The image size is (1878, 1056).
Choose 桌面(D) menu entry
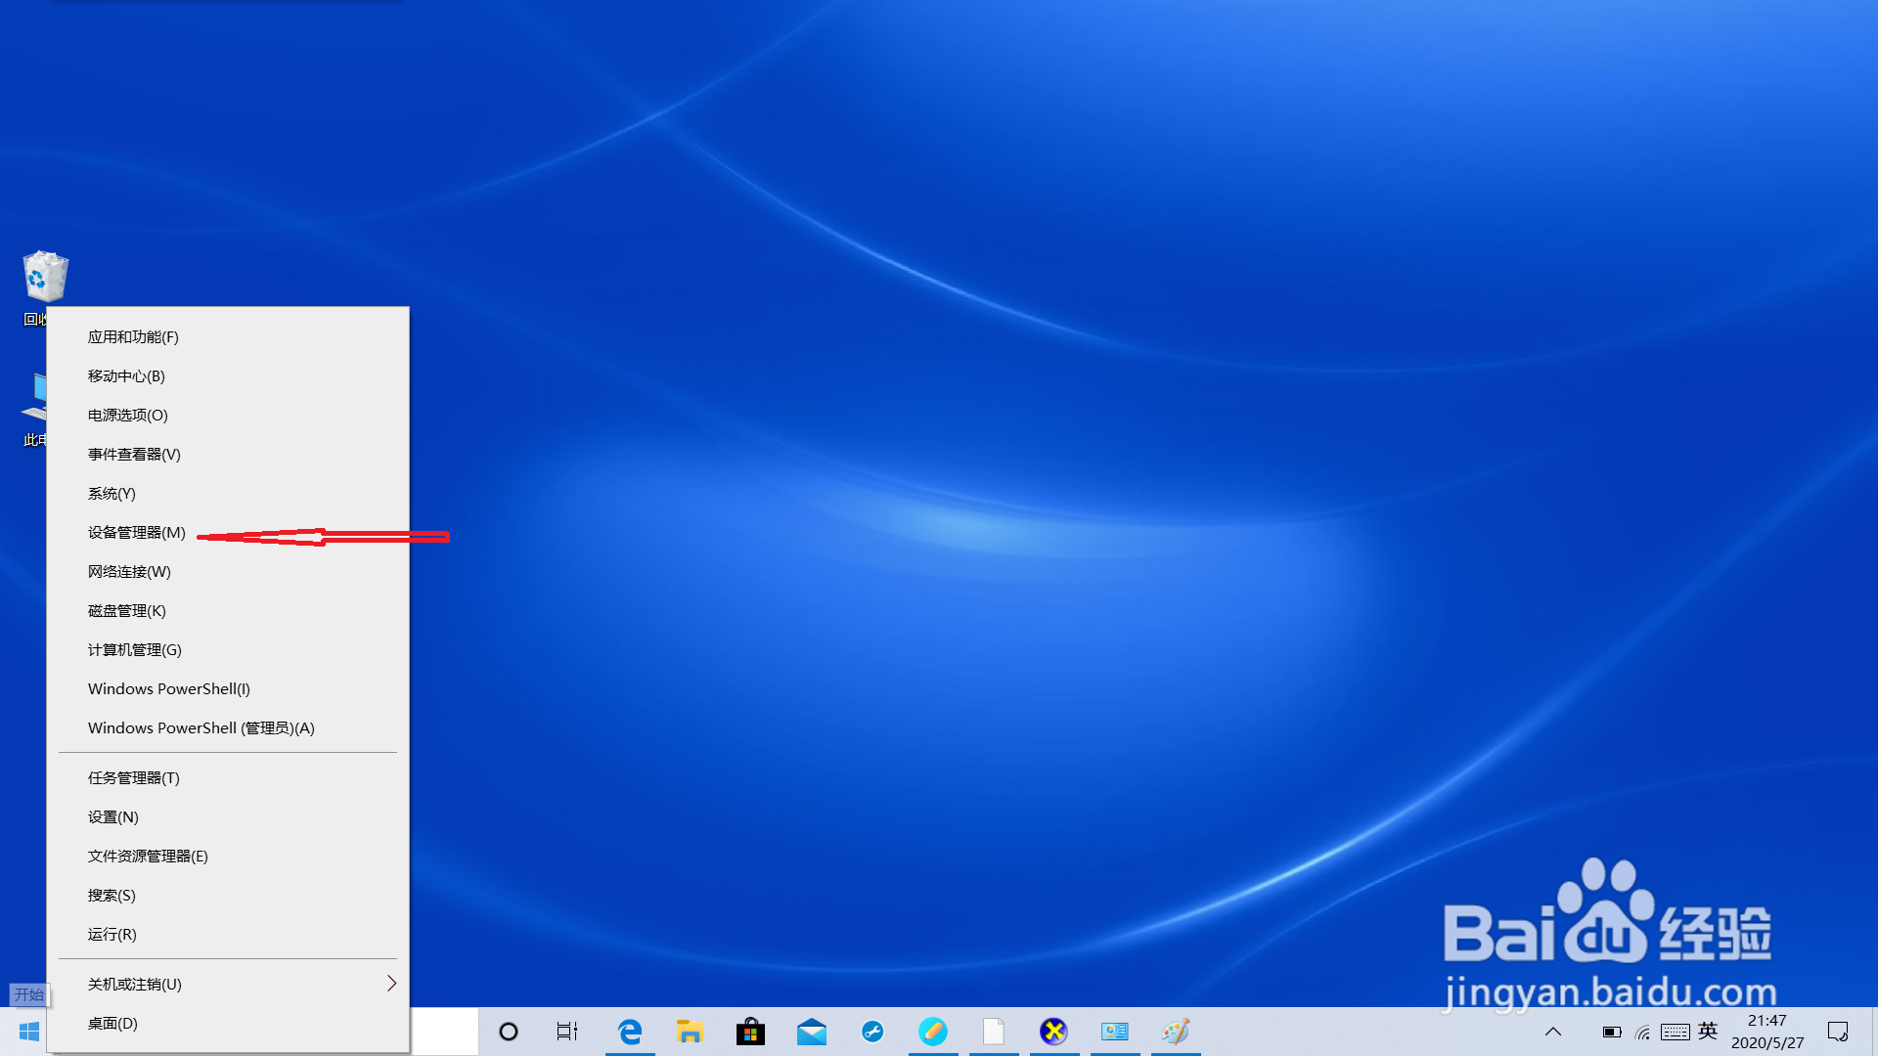click(228, 1024)
